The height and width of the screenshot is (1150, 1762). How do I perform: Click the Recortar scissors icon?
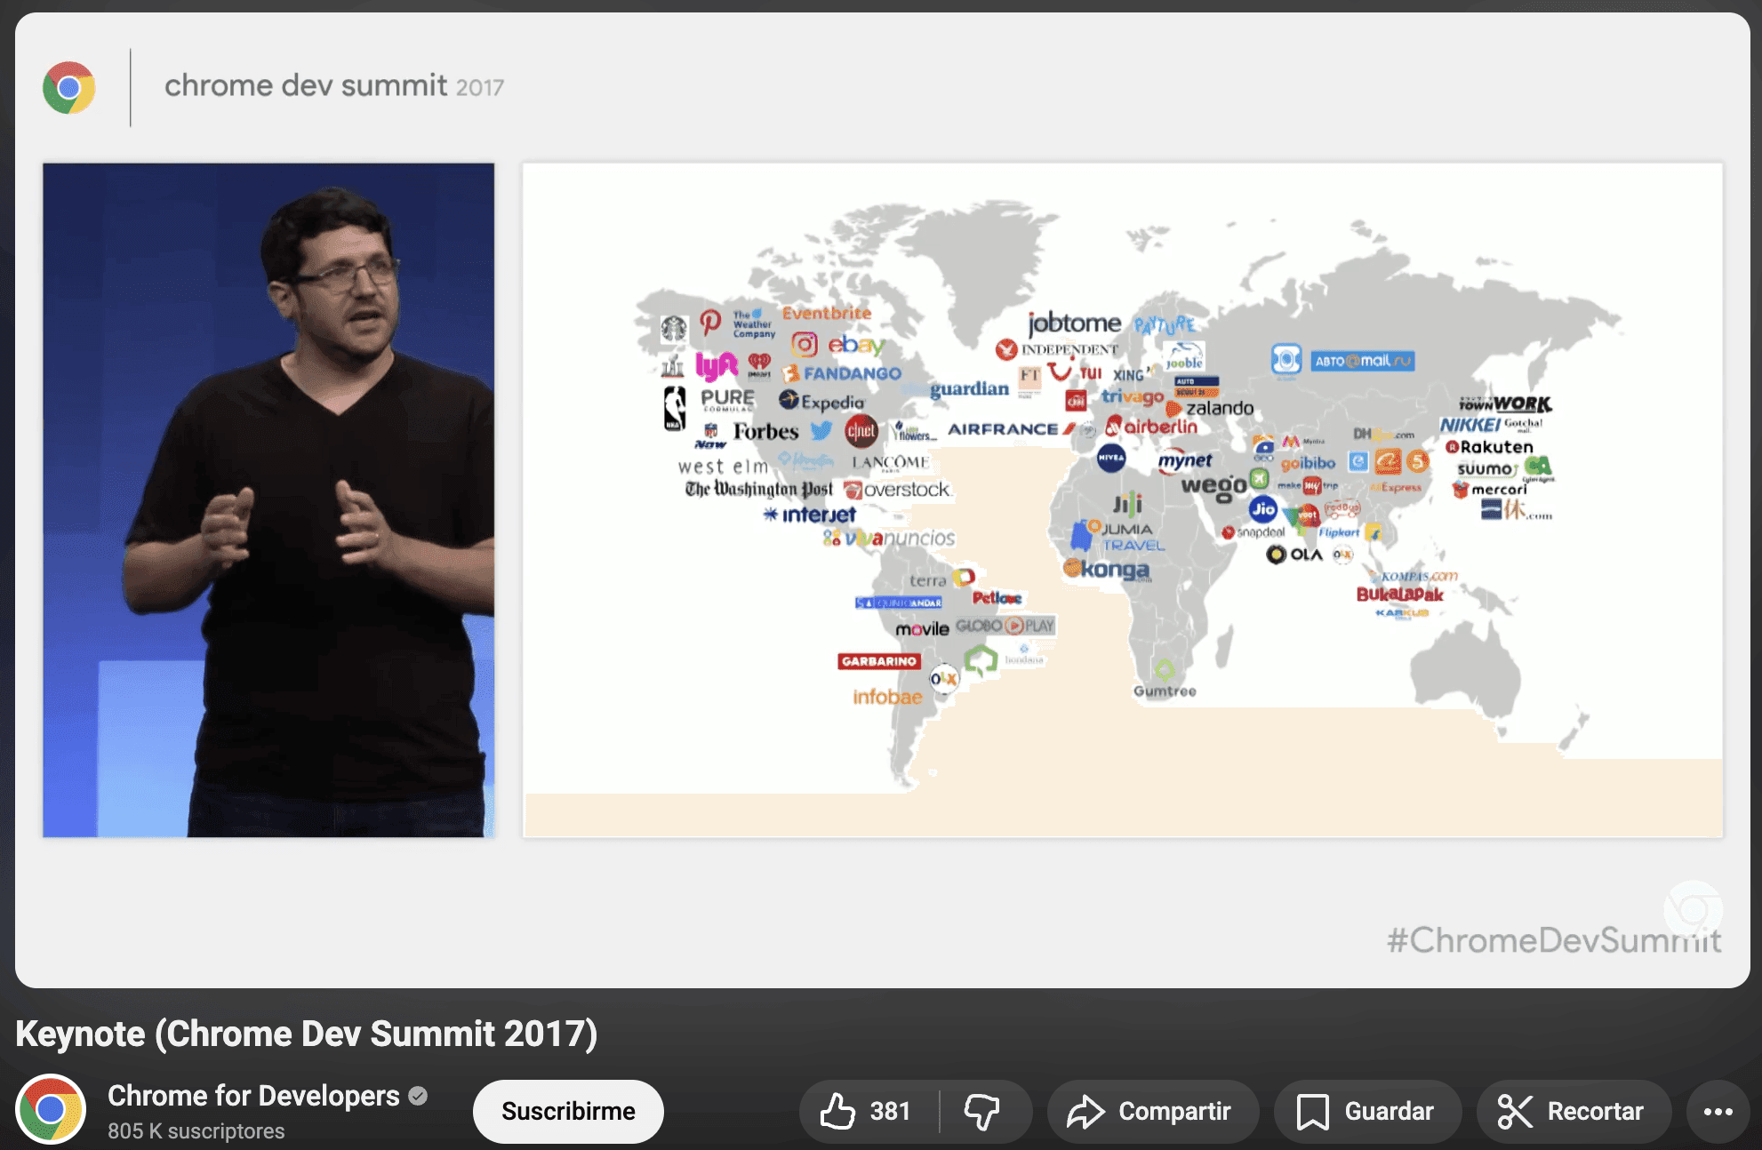click(x=1515, y=1111)
